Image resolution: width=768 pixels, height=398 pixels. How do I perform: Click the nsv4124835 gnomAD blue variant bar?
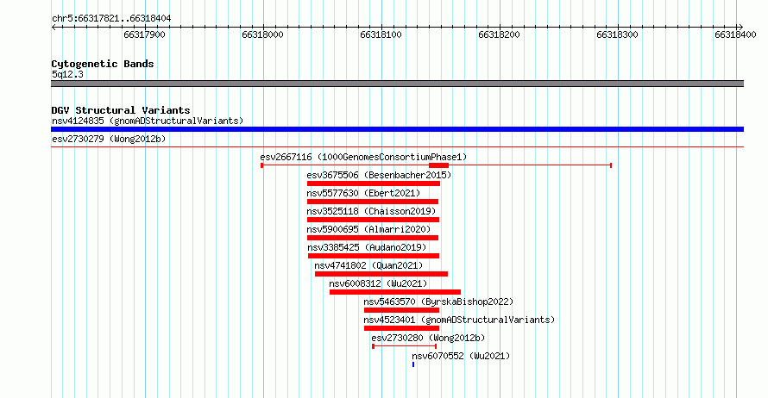click(x=397, y=129)
